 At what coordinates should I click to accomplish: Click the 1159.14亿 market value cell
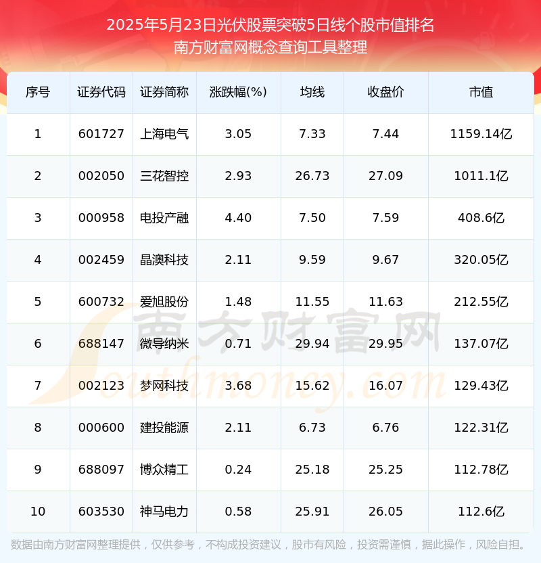481,134
